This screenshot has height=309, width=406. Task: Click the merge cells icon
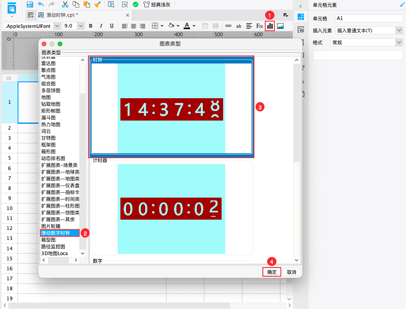coord(205,26)
